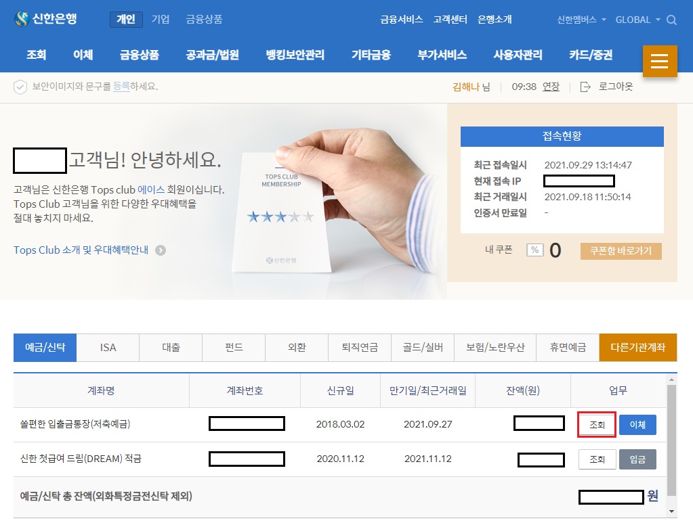Click 이체 for 쏠편한 입출금통장
Viewport: 693px width, 527px height.
coord(637,425)
